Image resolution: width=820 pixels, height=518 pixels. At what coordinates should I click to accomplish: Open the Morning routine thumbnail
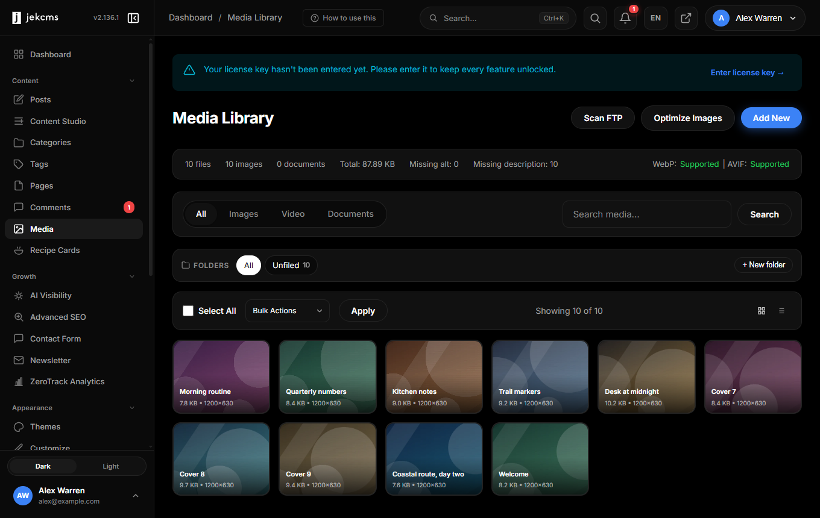point(221,377)
